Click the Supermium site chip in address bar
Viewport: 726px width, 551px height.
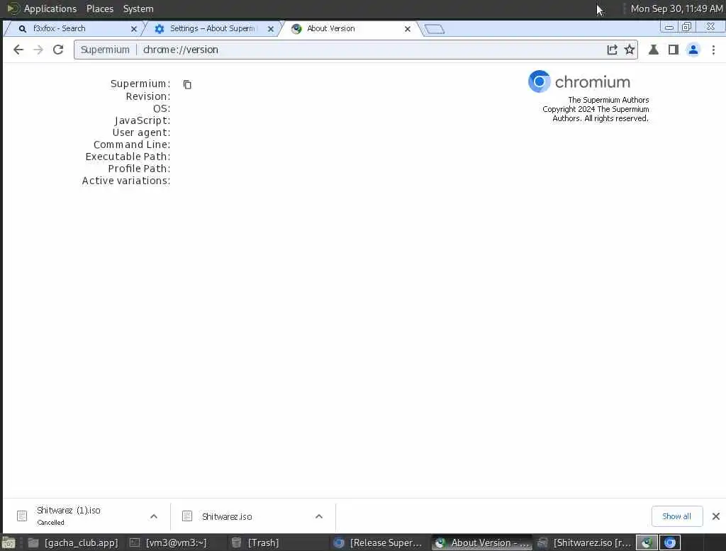coord(105,50)
